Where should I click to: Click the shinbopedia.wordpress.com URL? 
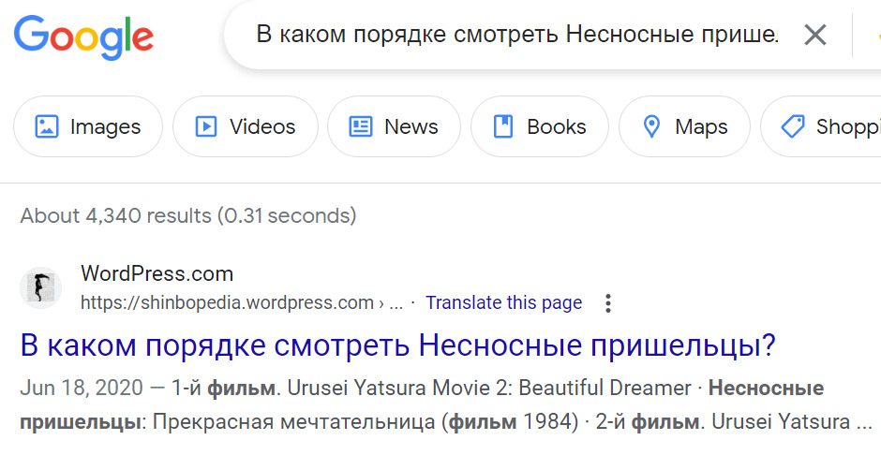click(227, 303)
